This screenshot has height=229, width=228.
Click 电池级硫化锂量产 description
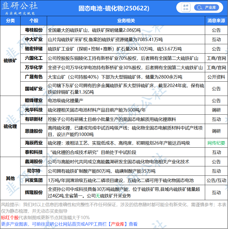(x=66, y=101)
